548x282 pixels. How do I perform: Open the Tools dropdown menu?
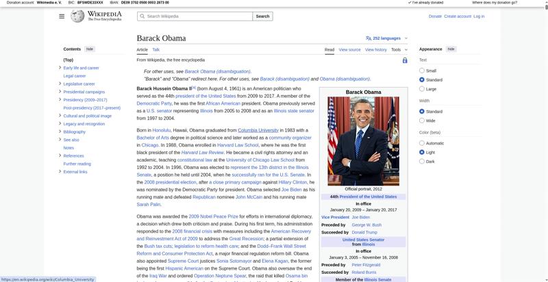pos(399,50)
